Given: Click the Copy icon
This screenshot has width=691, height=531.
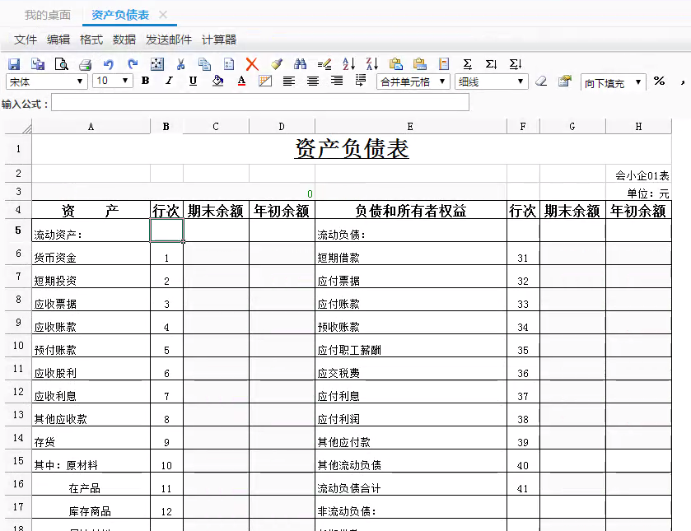Looking at the screenshot, I should (204, 64).
